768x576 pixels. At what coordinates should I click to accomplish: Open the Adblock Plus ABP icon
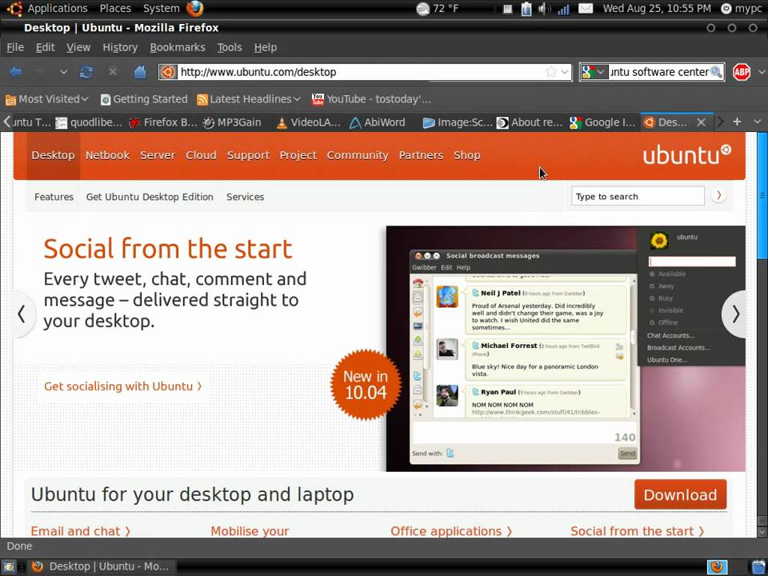(x=742, y=72)
